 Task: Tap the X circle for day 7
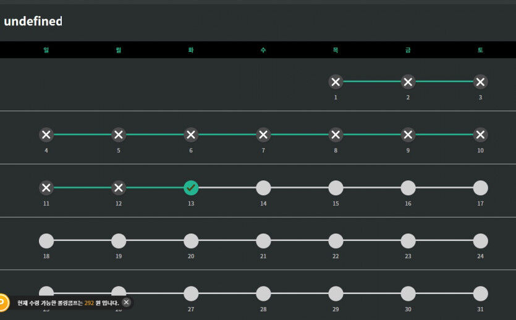[x=263, y=135]
